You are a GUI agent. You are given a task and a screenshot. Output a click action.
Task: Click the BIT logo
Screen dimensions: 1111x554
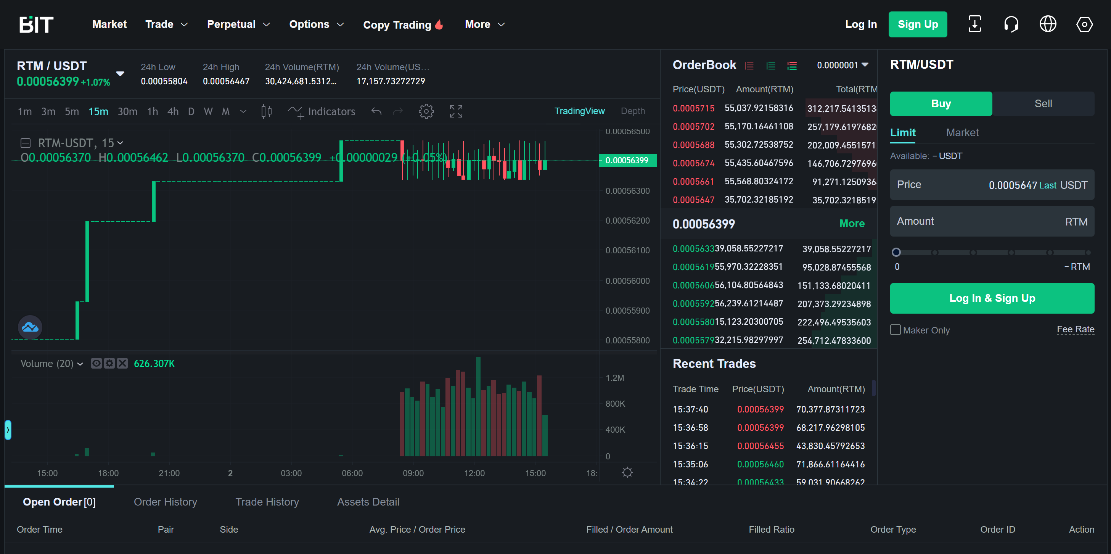36,24
